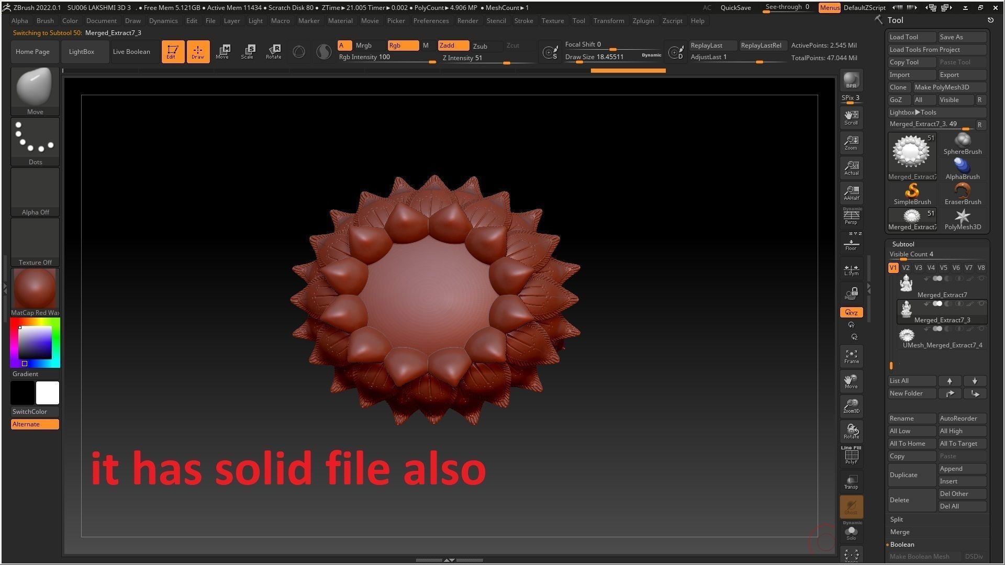Image resolution: width=1005 pixels, height=565 pixels.
Task: Click the BPR render icon
Action: (x=851, y=80)
